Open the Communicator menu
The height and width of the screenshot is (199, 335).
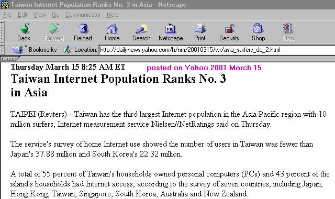click(83, 15)
